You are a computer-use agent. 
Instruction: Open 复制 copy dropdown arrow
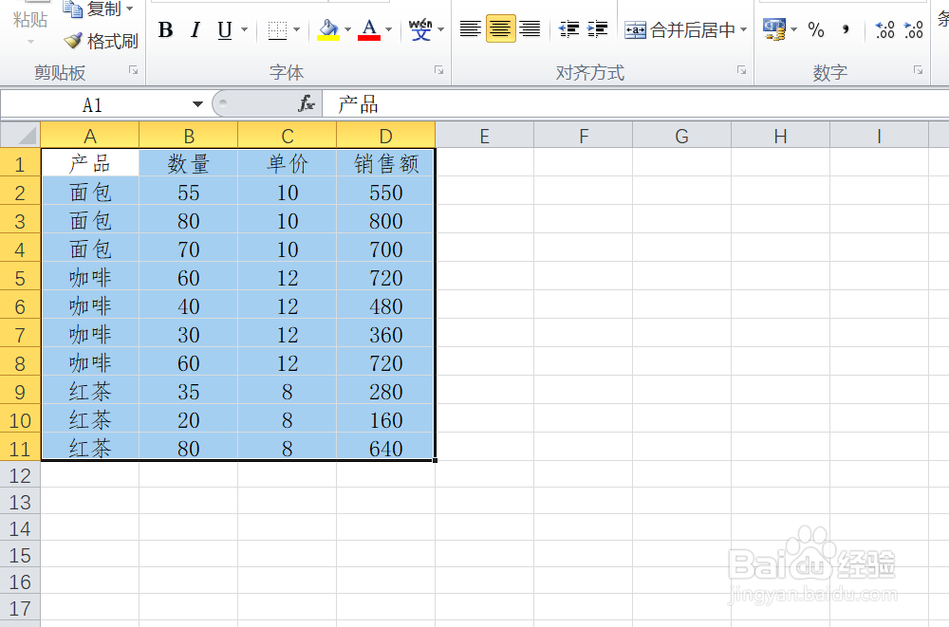click(x=129, y=9)
